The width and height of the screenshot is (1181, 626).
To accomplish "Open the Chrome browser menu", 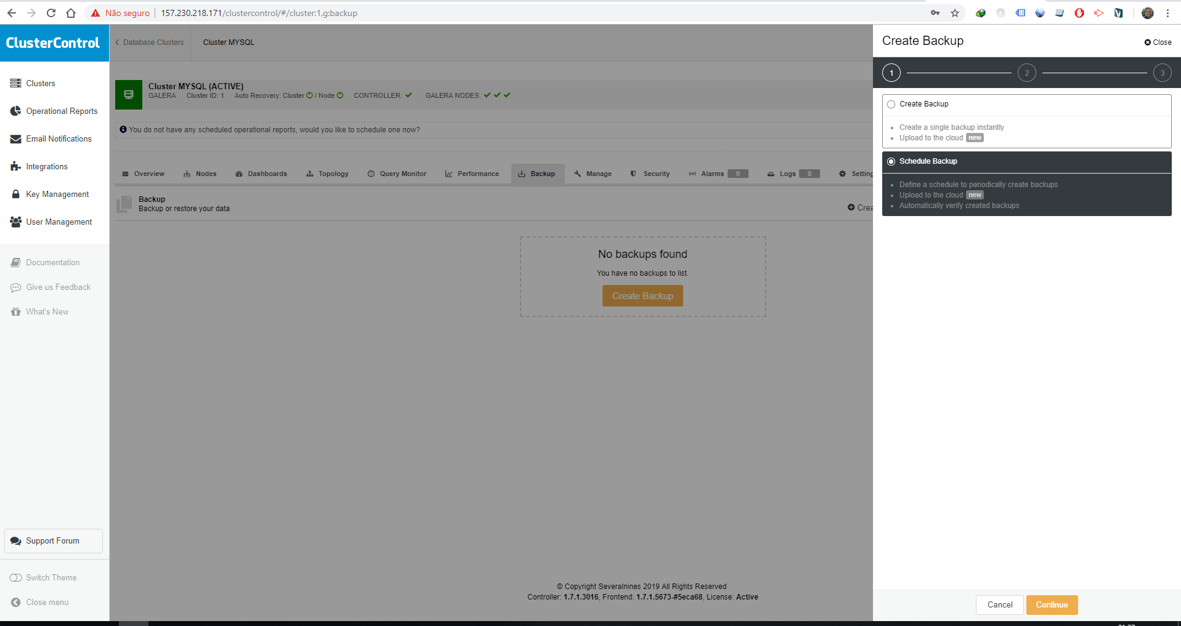I will click(1167, 13).
